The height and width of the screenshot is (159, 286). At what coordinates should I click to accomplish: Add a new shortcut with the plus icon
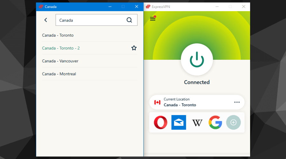233,122
